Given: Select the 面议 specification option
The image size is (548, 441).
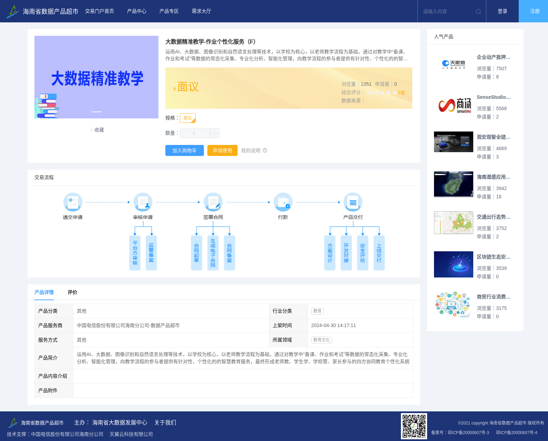Looking at the screenshot, I should point(188,118).
